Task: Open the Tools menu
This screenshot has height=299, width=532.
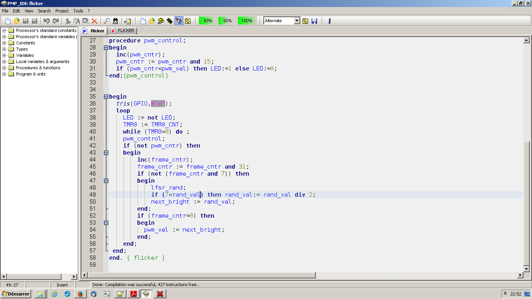Action: (79, 11)
